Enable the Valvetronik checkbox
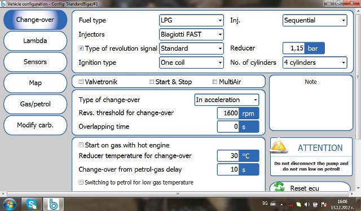The width and height of the screenshot is (361, 211). (x=81, y=82)
